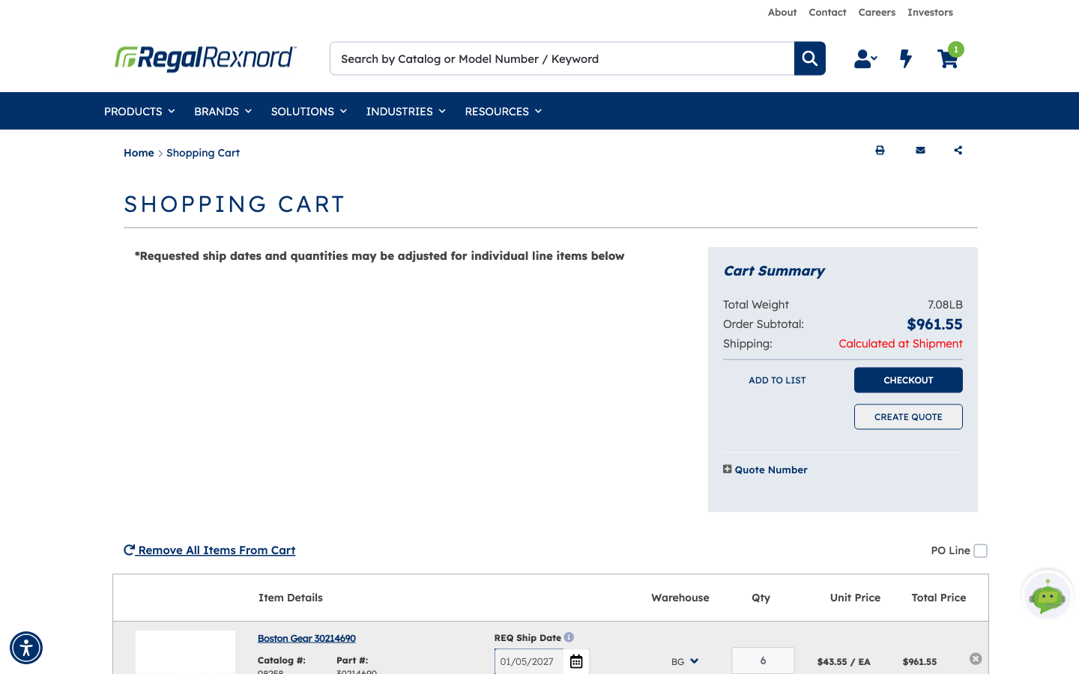
Task: Expand the Brands menu
Action: [x=223, y=111]
